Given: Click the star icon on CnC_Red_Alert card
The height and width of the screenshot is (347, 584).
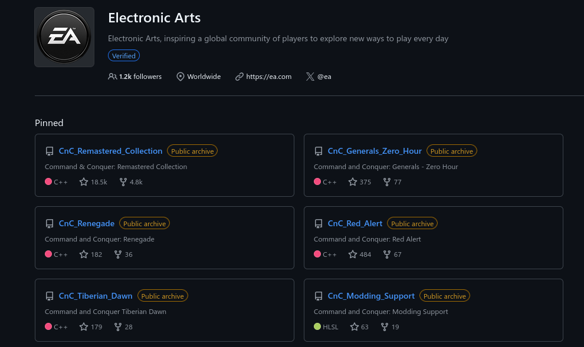Looking at the screenshot, I should pos(352,255).
